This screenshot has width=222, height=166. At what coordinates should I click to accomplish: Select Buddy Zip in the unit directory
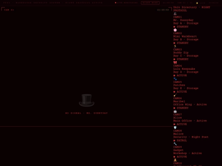coord(181,52)
